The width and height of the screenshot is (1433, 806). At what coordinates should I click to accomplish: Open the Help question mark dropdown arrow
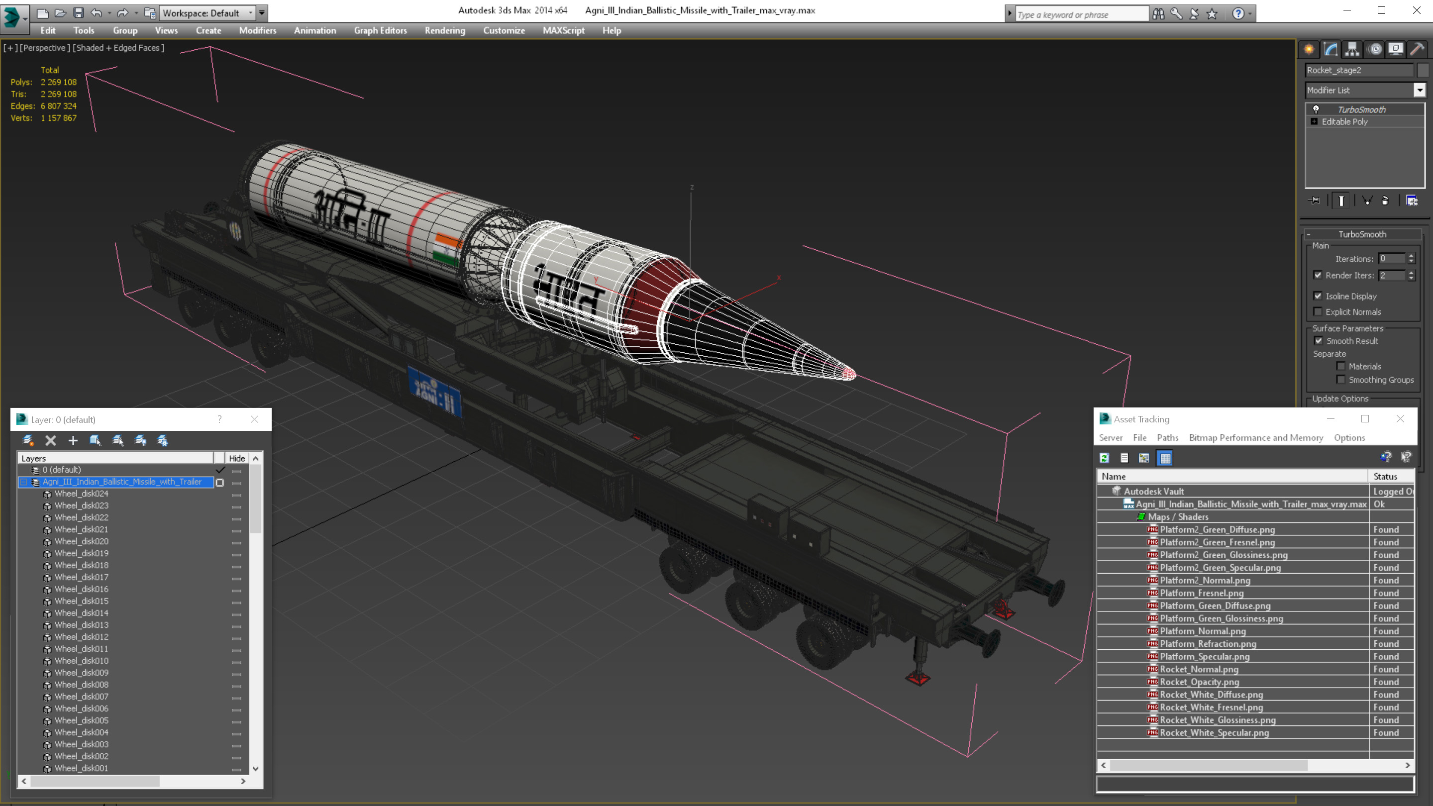coord(1250,14)
